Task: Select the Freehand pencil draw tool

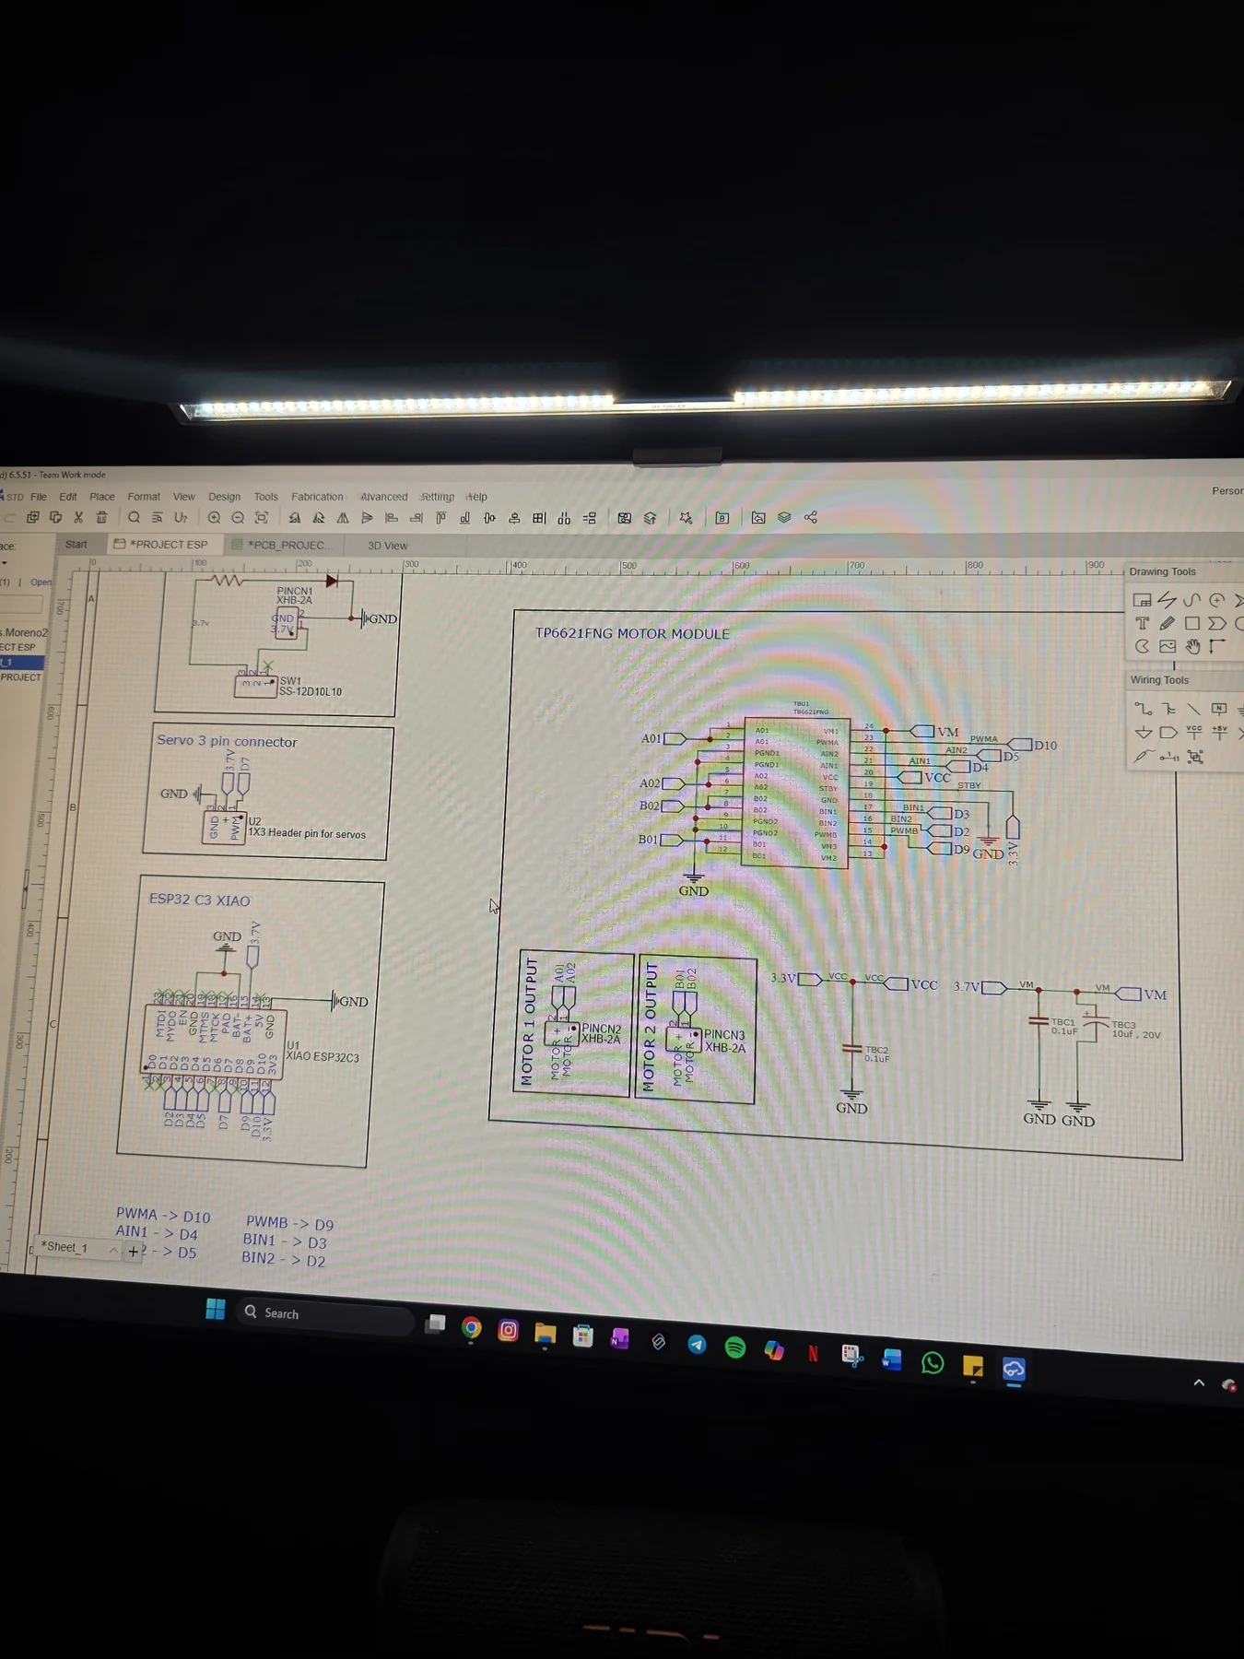Action: [x=1168, y=624]
